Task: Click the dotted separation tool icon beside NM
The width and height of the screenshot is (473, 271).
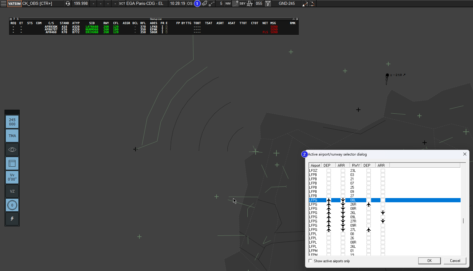Action: pos(235,4)
